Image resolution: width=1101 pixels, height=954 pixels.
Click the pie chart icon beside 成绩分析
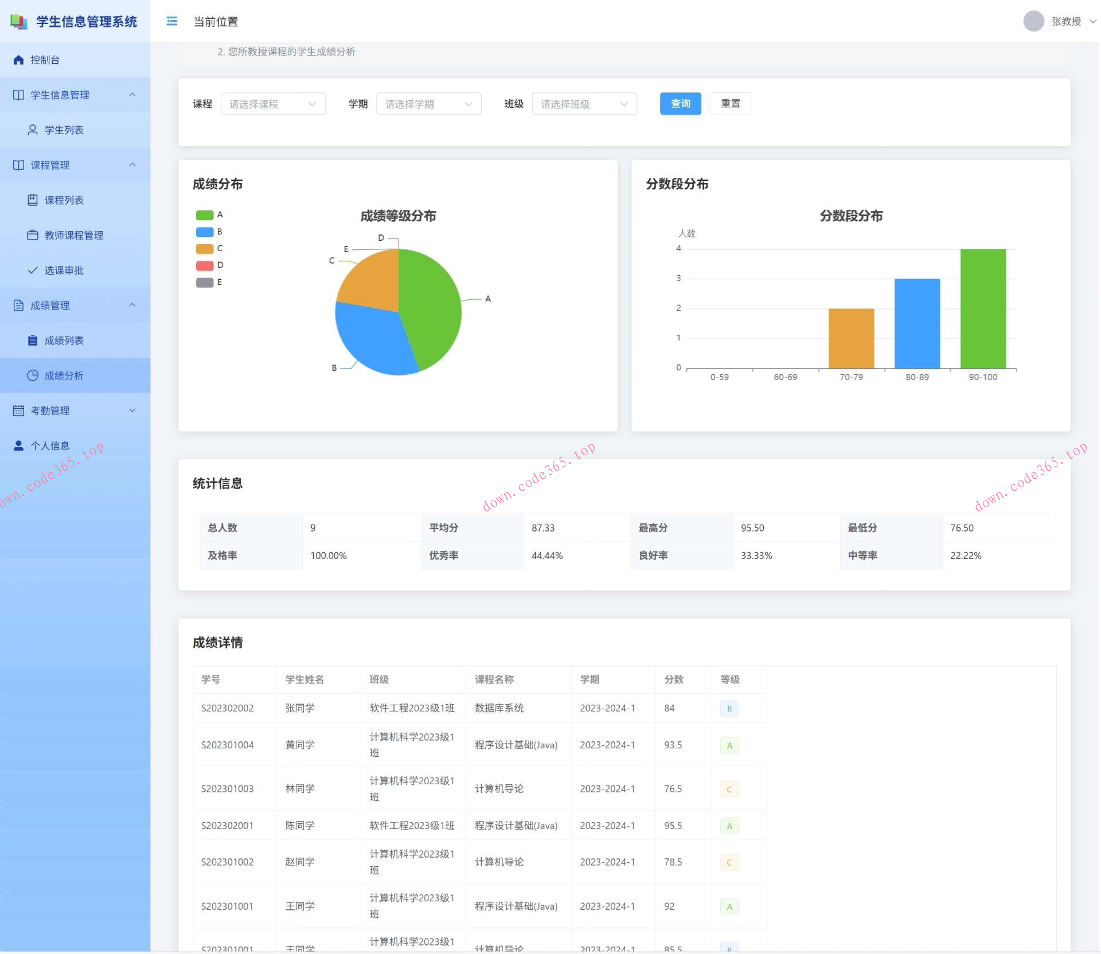[33, 376]
